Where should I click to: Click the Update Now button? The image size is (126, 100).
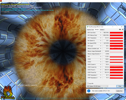pos(119,91)
